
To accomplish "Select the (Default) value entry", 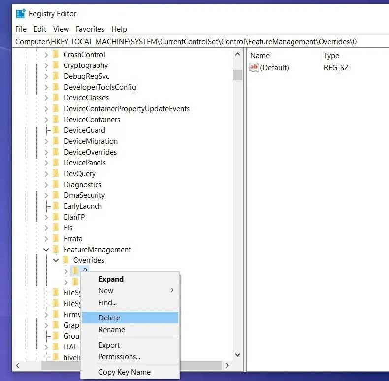I will point(274,68).
